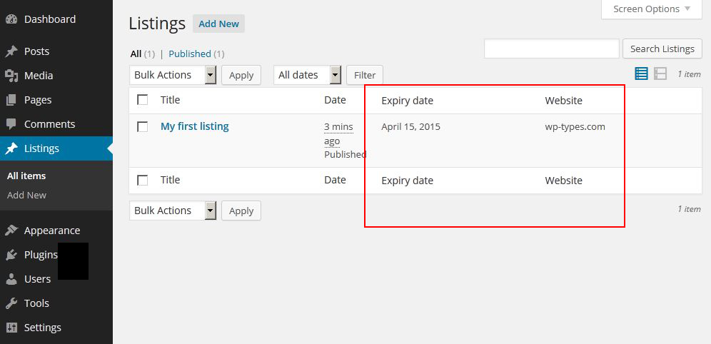The width and height of the screenshot is (711, 344).
Task: Open the All dates filter dropdown
Action: coord(308,75)
